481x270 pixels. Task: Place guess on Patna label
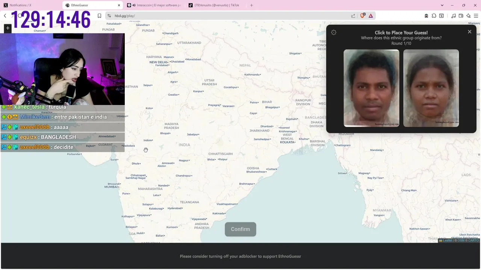point(254,102)
